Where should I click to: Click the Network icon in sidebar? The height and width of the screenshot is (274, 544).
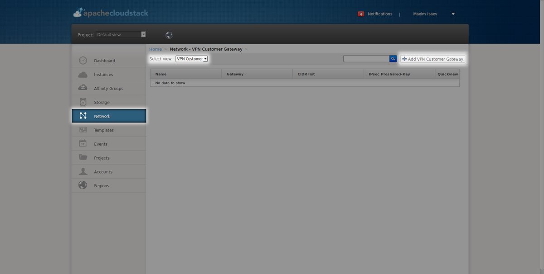point(83,116)
